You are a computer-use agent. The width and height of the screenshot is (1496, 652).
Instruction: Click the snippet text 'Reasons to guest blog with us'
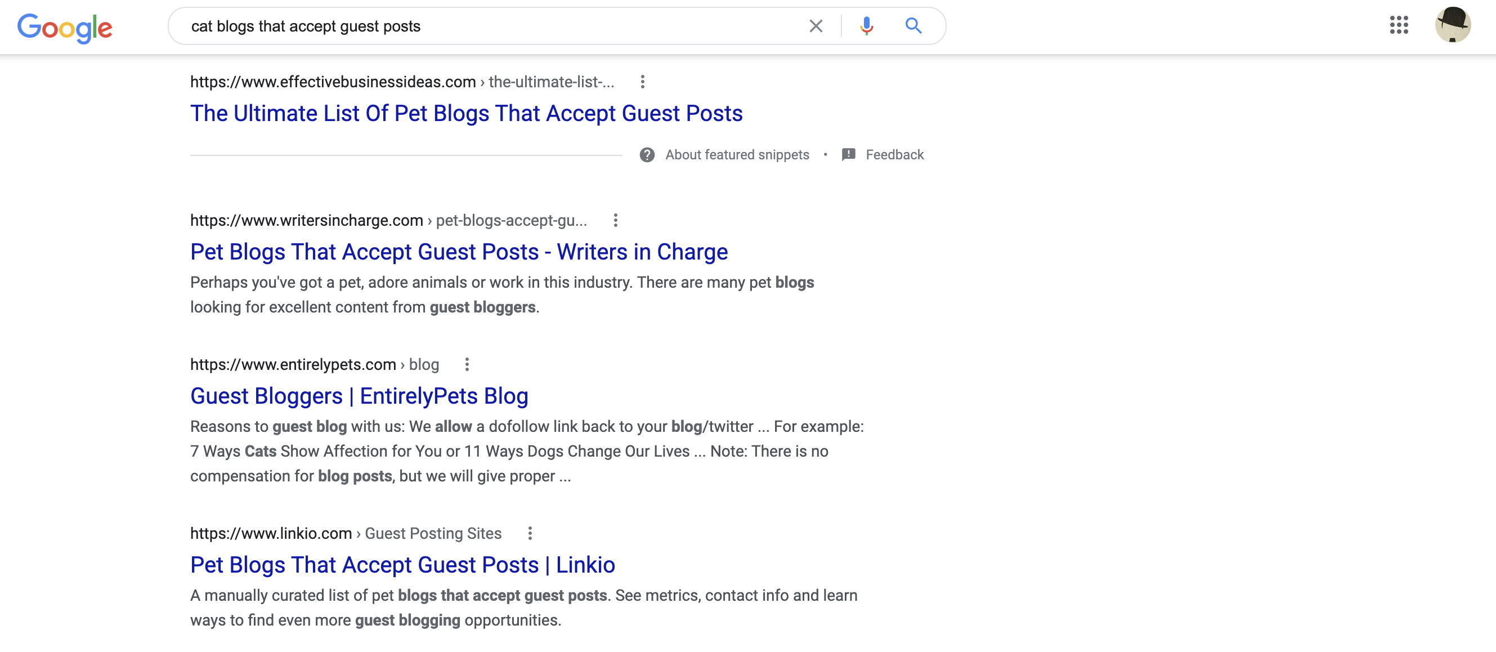coord(527,451)
